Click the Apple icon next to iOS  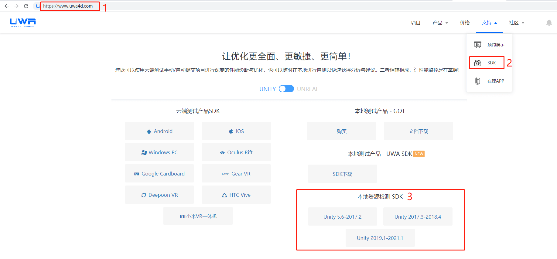pyautogui.click(x=231, y=131)
